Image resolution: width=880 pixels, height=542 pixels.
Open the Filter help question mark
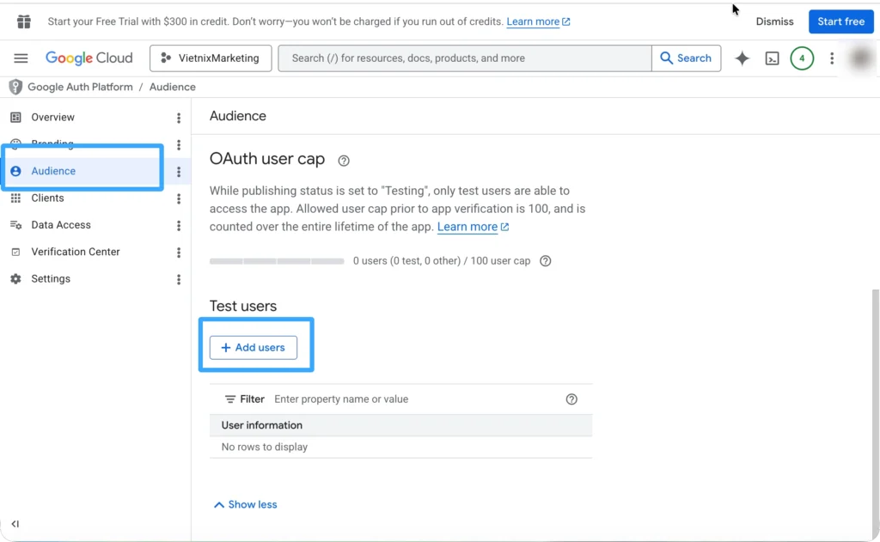[x=571, y=399]
